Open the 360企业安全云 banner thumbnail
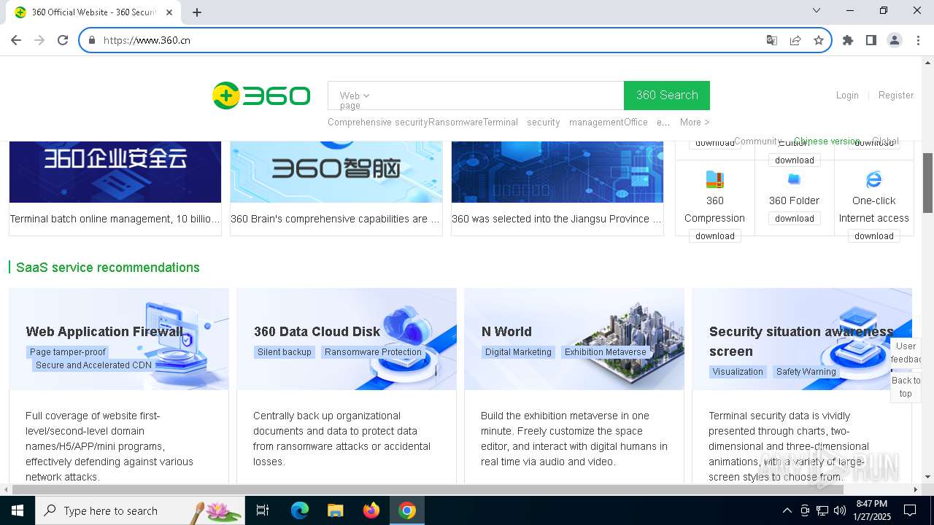The image size is (934, 525). point(115,172)
